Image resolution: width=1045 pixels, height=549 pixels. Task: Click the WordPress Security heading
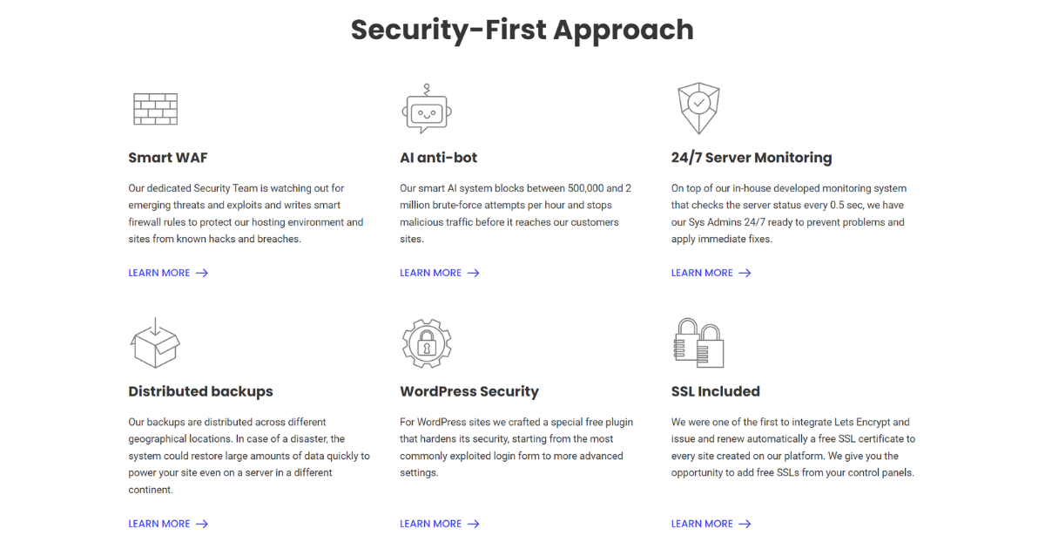pos(469,391)
